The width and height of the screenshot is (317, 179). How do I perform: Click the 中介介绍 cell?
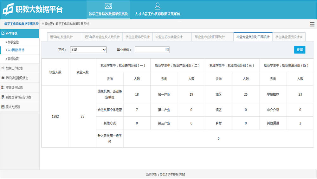tap(273, 110)
